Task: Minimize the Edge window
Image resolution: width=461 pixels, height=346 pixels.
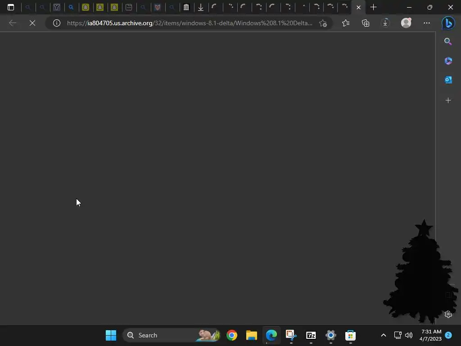Action: point(409,7)
